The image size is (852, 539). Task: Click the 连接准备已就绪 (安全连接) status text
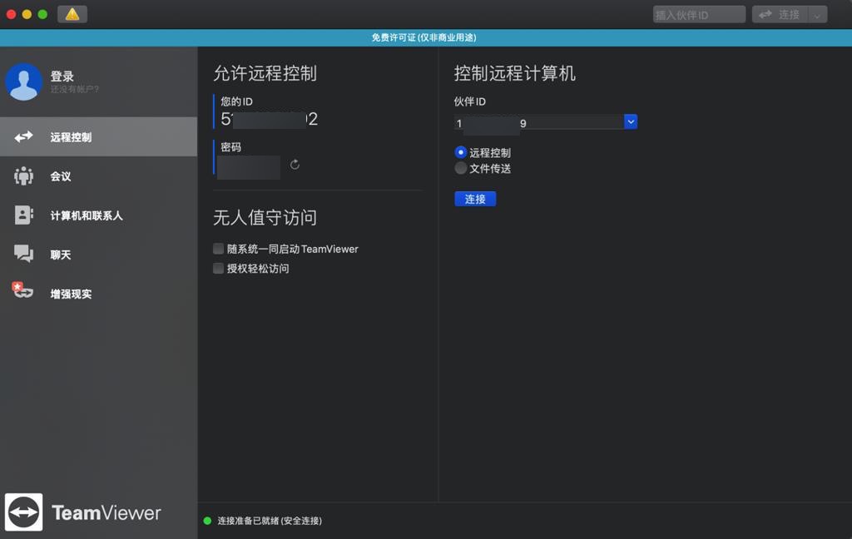pos(270,521)
